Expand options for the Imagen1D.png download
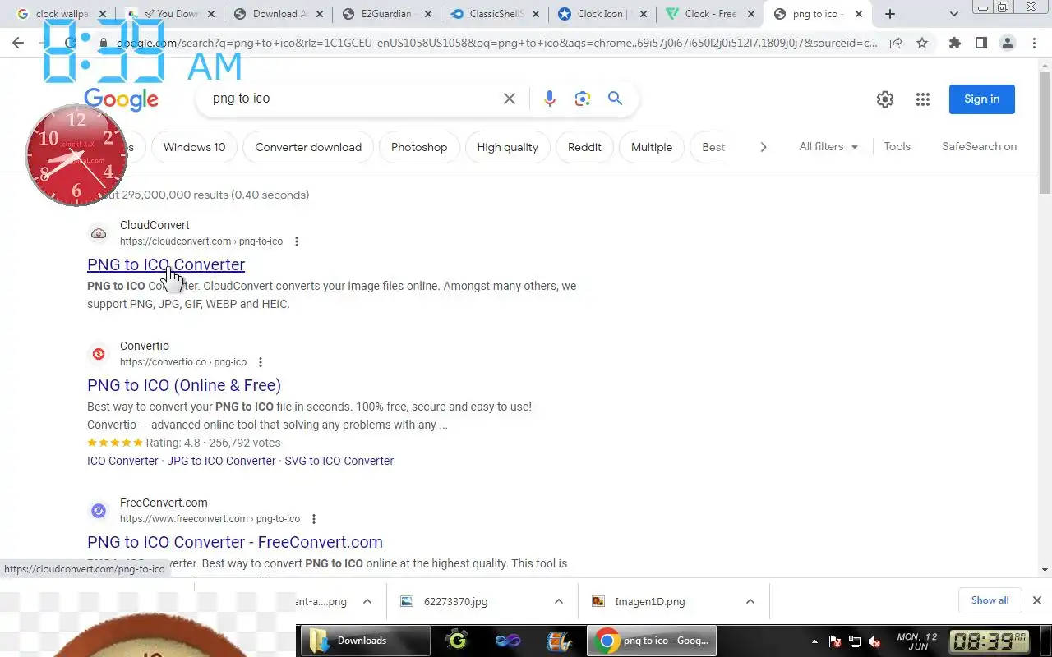 coord(750,601)
